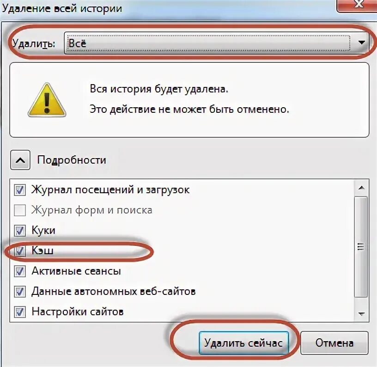Click the details list scrollbar thumb
The image size is (377, 367).
click(361, 247)
